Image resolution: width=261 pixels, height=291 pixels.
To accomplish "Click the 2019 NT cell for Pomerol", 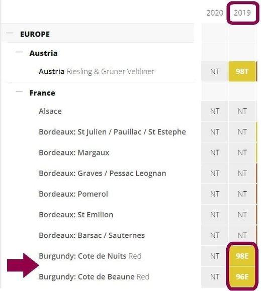I will [x=242, y=194].
